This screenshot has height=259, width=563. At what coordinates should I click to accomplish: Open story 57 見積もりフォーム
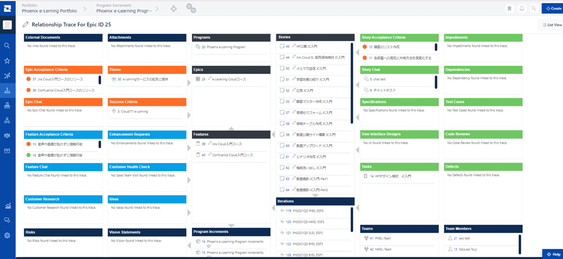pos(309,113)
